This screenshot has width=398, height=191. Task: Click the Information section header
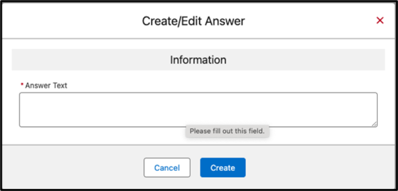198,60
